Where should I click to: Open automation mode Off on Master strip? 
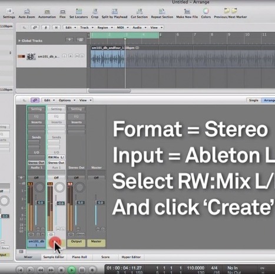(96, 178)
